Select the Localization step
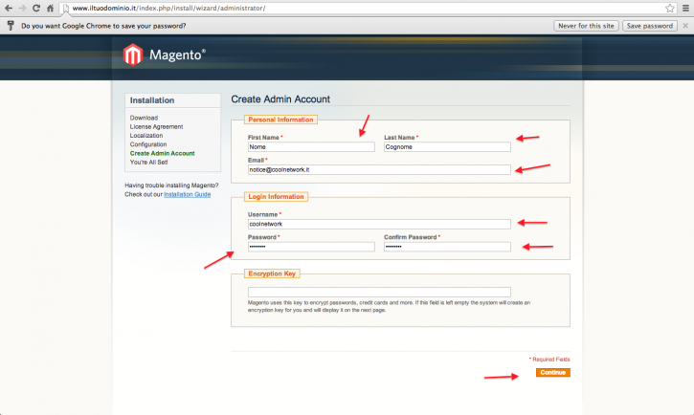This screenshot has height=415, width=694. click(x=146, y=136)
